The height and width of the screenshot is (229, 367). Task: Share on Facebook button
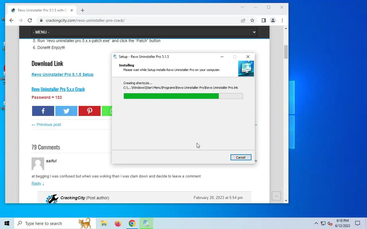[x=43, y=111]
